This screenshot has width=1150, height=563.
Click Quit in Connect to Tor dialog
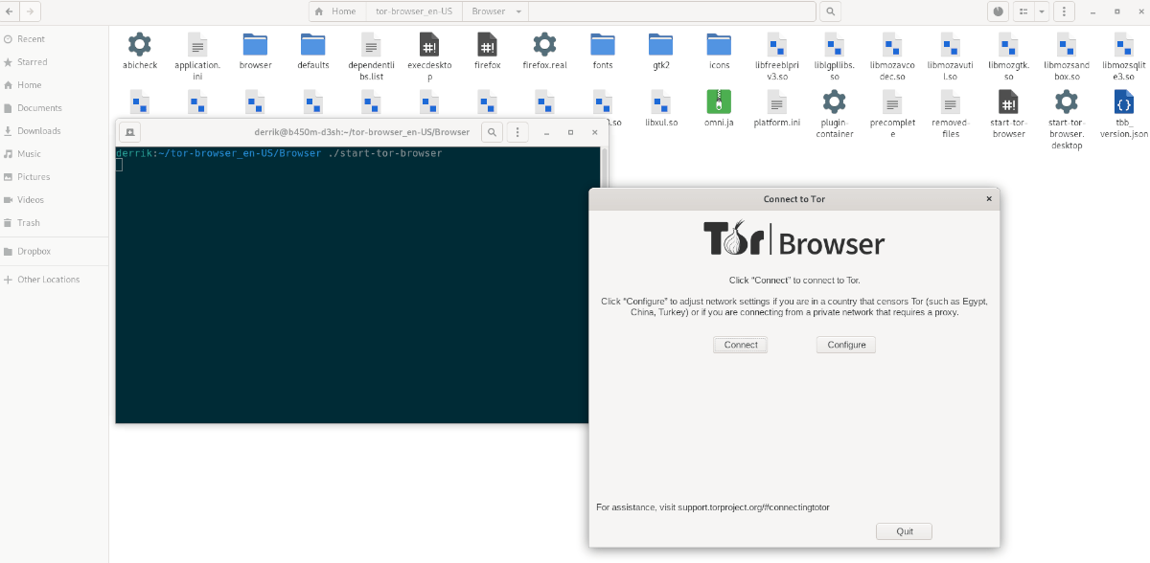pyautogui.click(x=904, y=531)
